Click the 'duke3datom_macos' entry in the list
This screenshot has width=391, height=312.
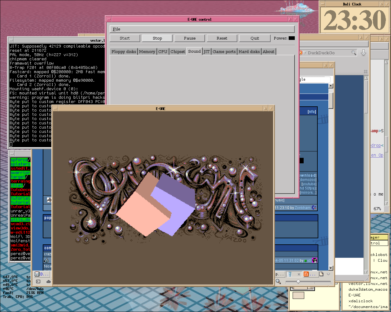coord(368,289)
